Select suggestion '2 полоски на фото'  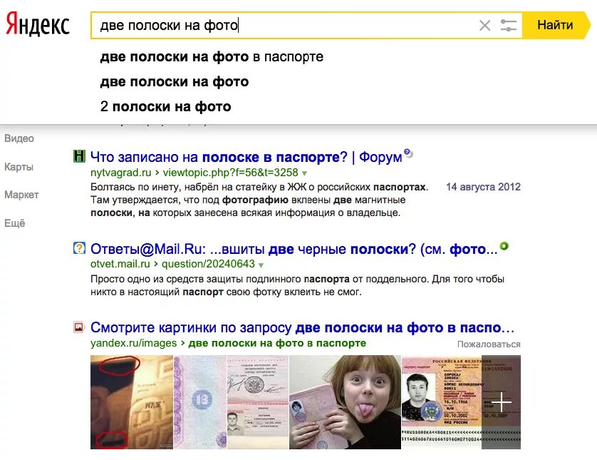coord(165,106)
